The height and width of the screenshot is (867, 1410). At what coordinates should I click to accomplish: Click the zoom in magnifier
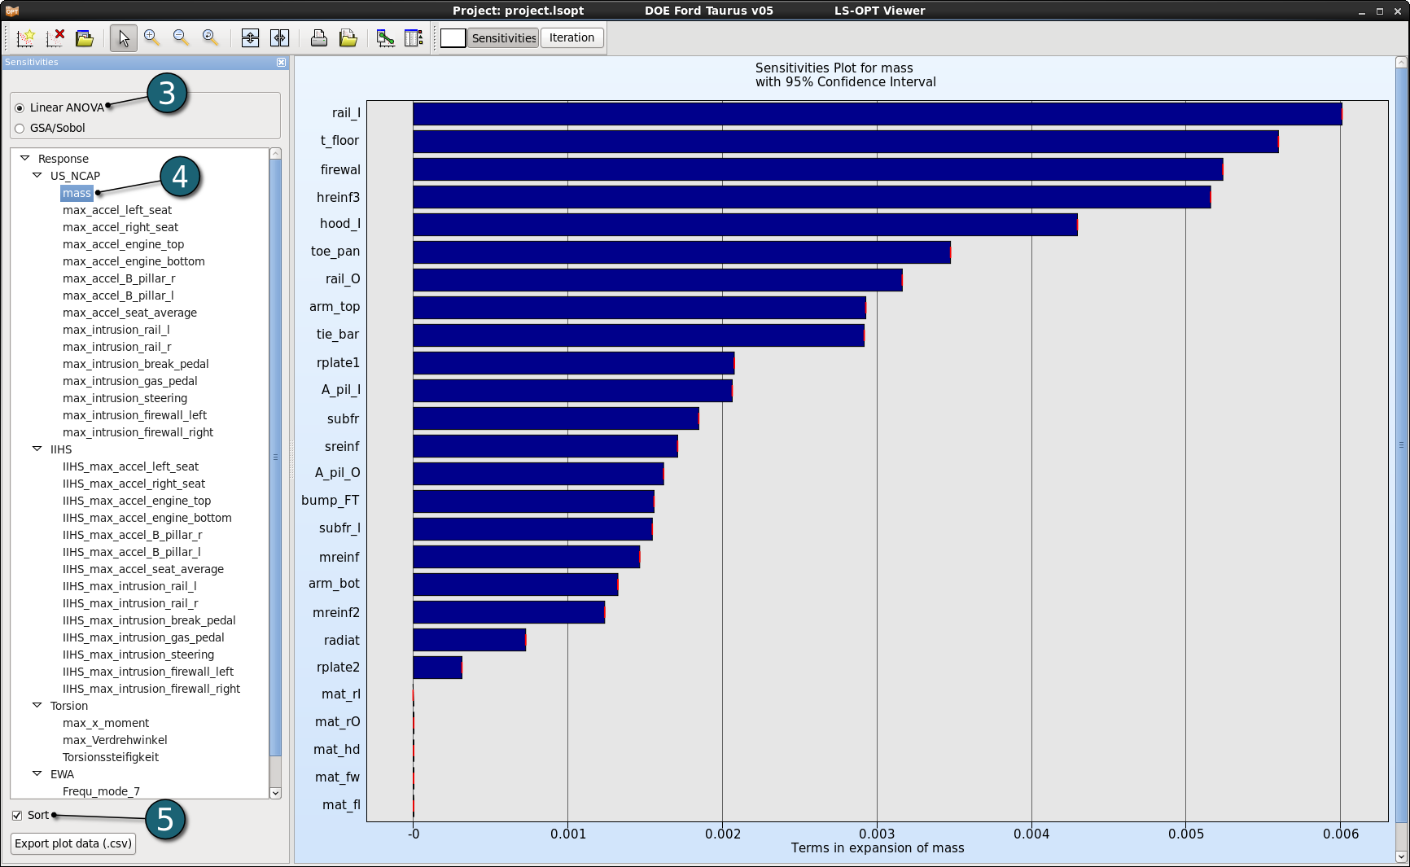(152, 37)
